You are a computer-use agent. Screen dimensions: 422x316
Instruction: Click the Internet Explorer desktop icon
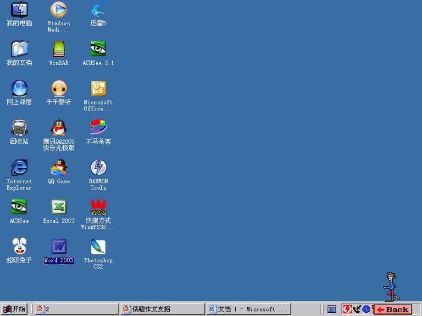click(19, 167)
